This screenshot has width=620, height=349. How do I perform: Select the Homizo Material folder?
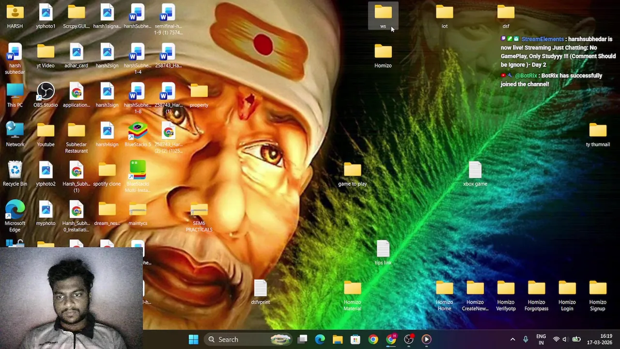coord(353,296)
